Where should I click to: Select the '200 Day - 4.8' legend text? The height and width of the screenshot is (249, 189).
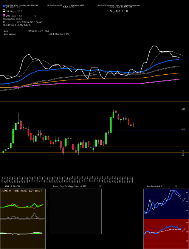click(14, 16)
